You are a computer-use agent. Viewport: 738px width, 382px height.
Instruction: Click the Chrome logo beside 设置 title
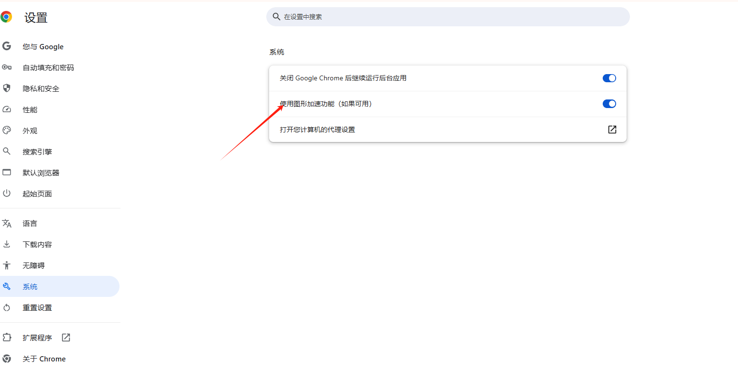click(6, 18)
